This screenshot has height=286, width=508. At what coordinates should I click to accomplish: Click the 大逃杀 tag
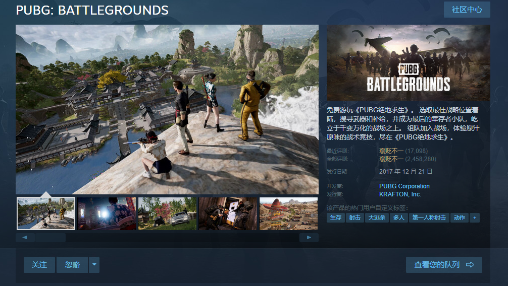click(377, 218)
